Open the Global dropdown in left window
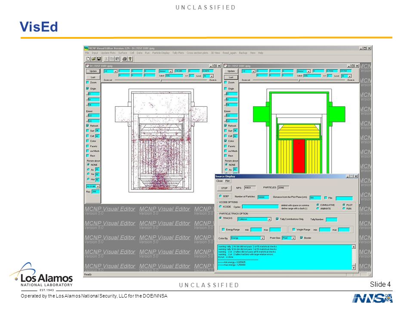Image resolution: width=413 pixels, height=310 pixels. pyautogui.click(x=170, y=71)
